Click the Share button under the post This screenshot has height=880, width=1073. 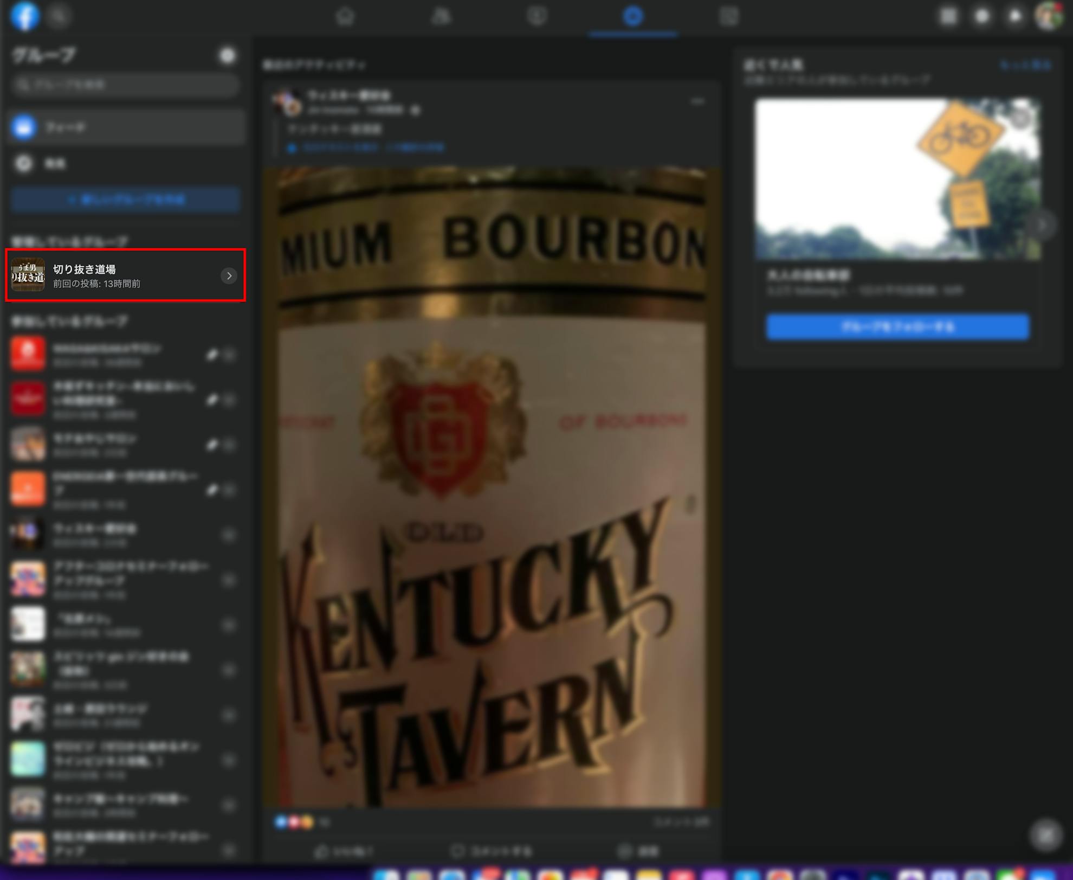(x=639, y=851)
